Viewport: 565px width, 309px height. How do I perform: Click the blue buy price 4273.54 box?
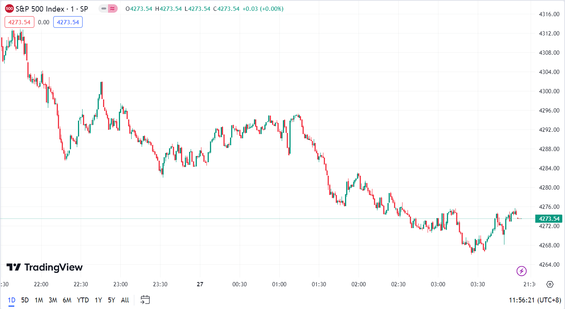68,22
